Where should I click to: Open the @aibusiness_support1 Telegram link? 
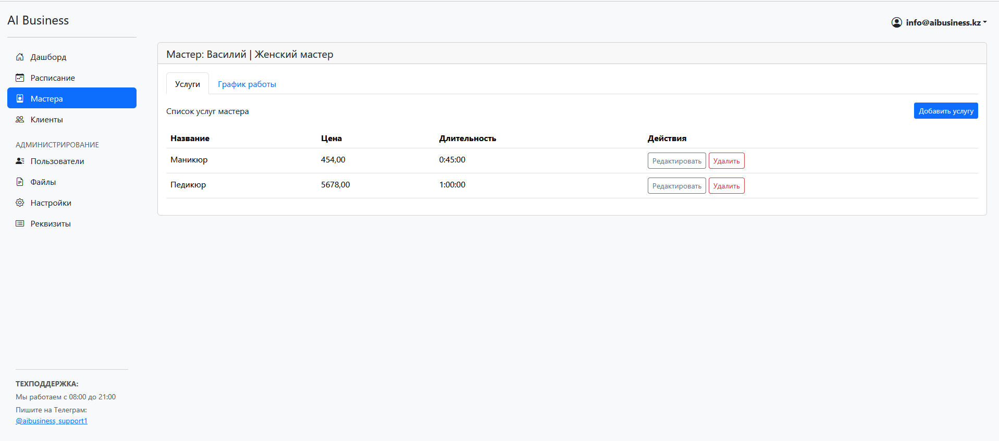pyautogui.click(x=52, y=421)
